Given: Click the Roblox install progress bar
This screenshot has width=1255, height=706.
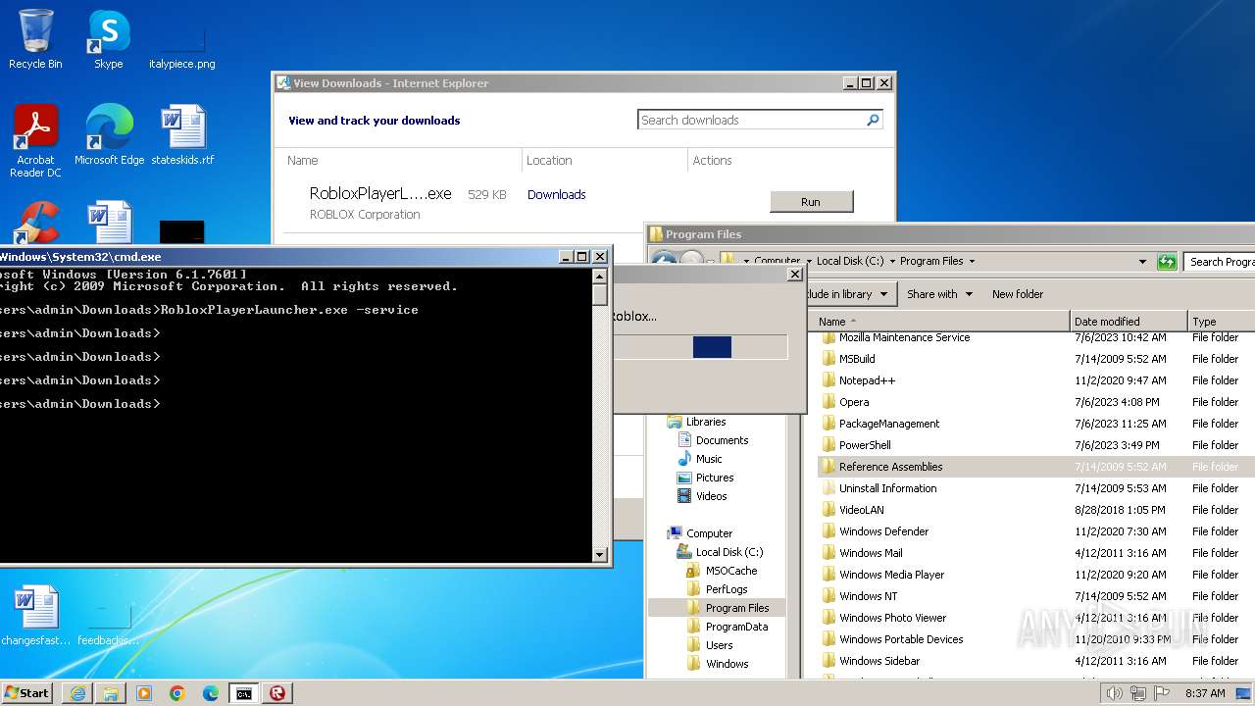Looking at the screenshot, I should coord(701,346).
